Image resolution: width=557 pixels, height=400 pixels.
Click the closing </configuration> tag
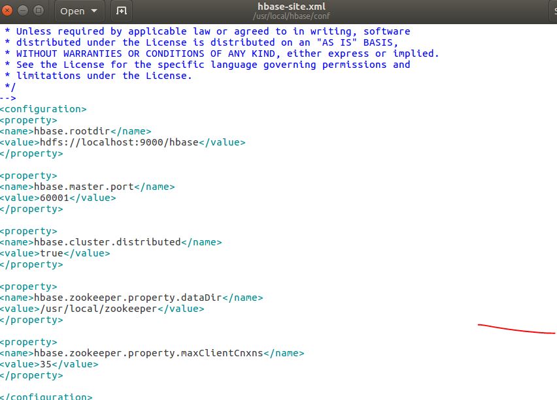(x=46, y=397)
